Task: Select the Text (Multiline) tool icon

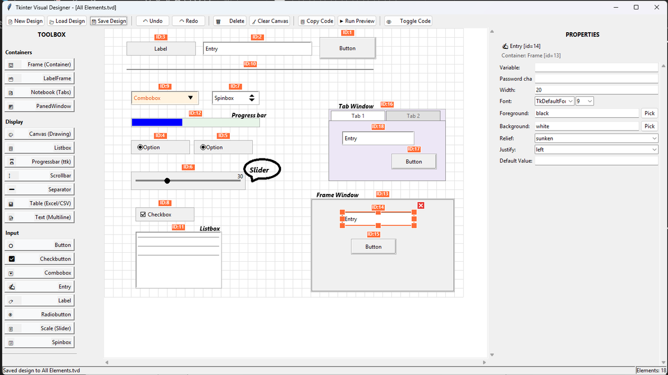Action: [11, 218]
